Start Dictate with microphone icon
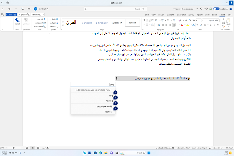The image size is (234, 156). 44,19
